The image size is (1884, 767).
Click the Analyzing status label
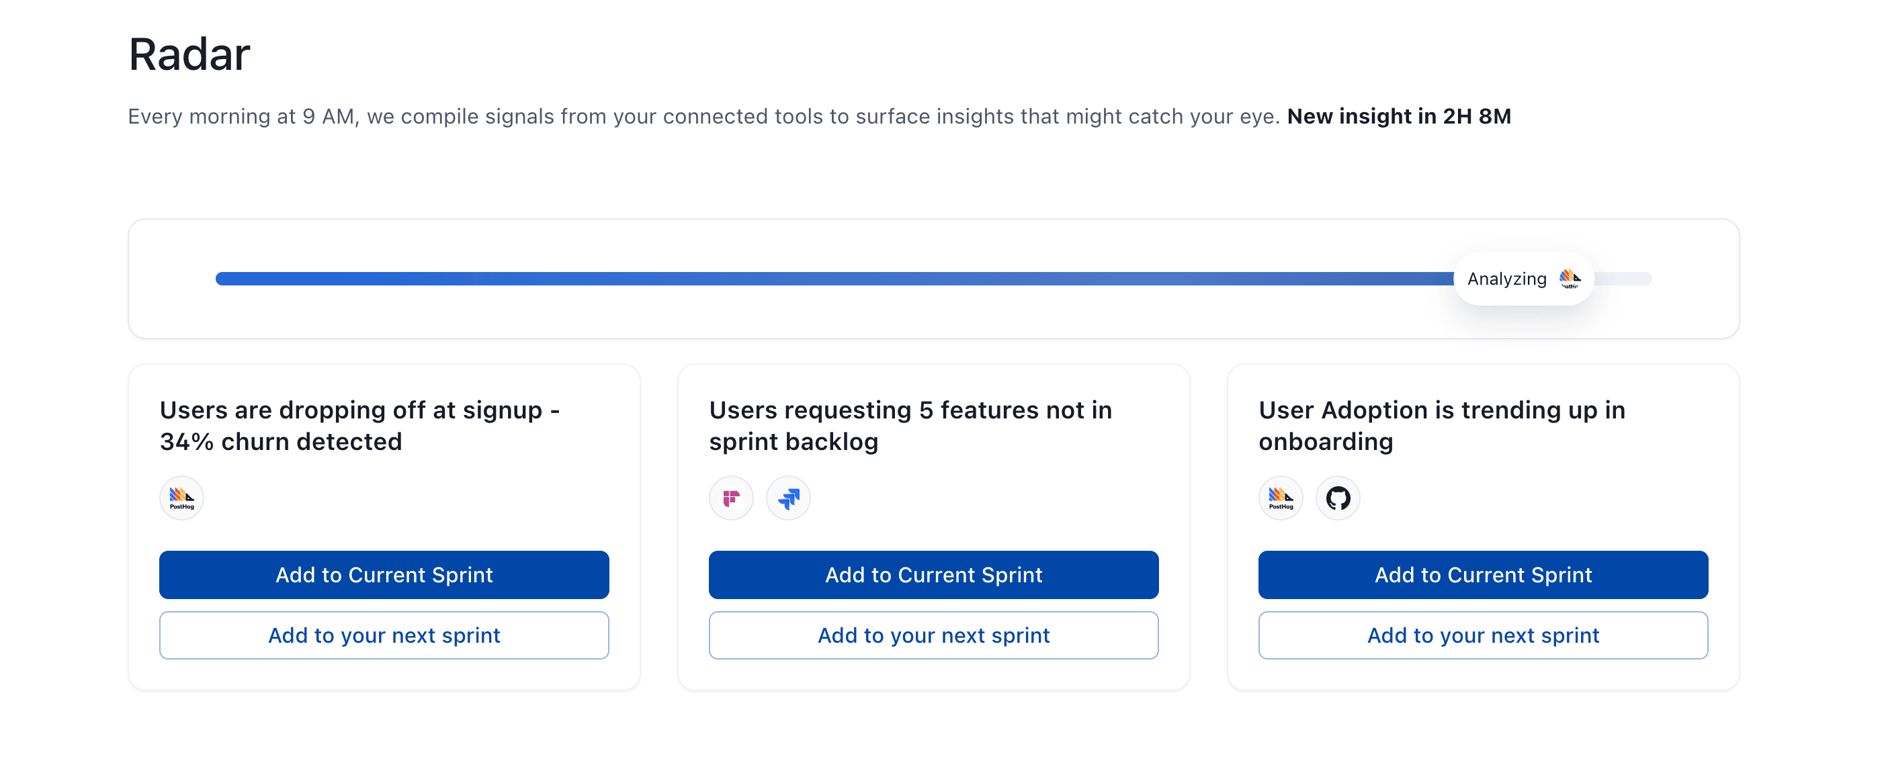pyautogui.click(x=1506, y=279)
